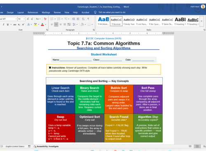The width and height of the screenshot is (206, 154).
Task: Open the borders tool
Action: click(x=89, y=25)
